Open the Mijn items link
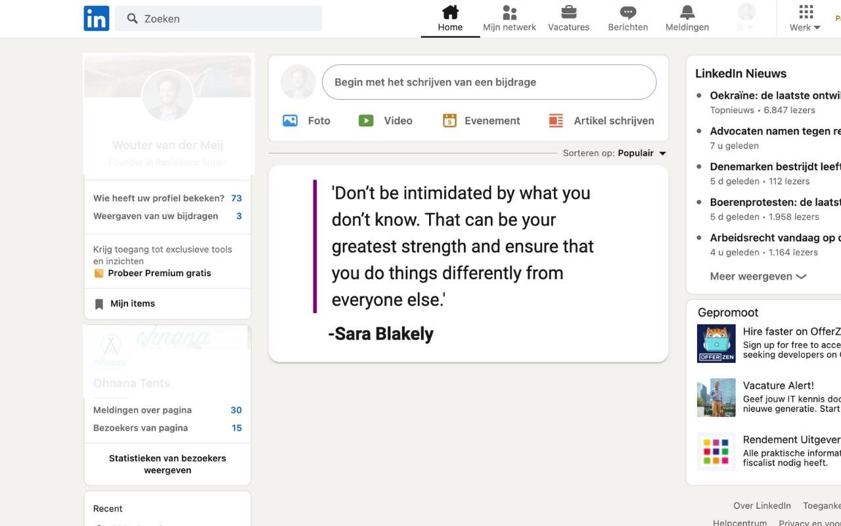 pyautogui.click(x=133, y=304)
